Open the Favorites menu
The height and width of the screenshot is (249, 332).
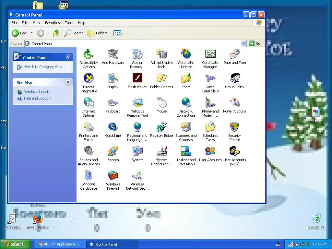pos(52,23)
